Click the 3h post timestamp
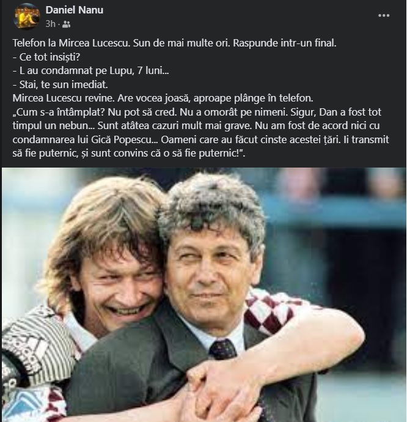This screenshot has height=422, width=407. [x=50, y=24]
